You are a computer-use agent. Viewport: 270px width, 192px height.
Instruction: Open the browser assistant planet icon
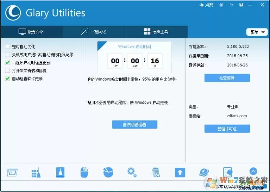pyautogui.click(x=204, y=172)
